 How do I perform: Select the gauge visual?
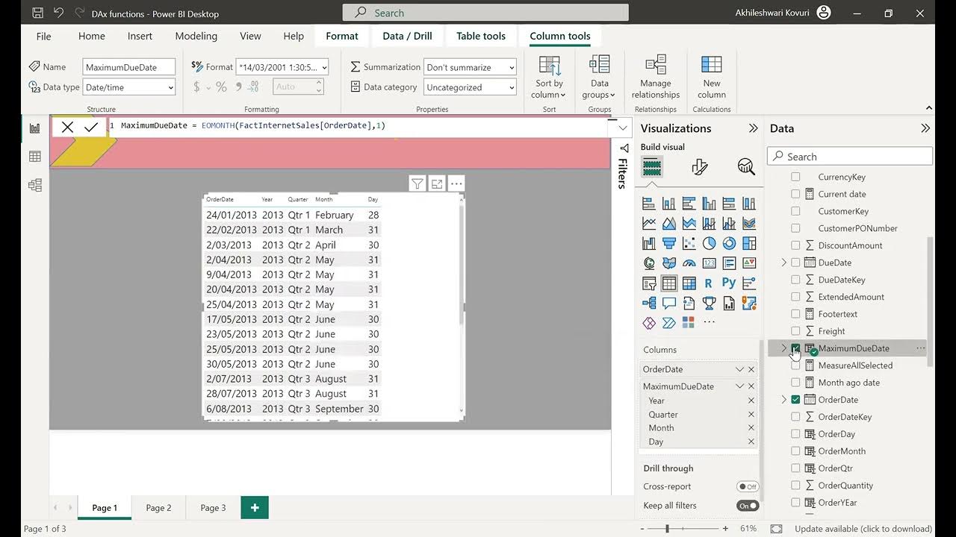(689, 263)
